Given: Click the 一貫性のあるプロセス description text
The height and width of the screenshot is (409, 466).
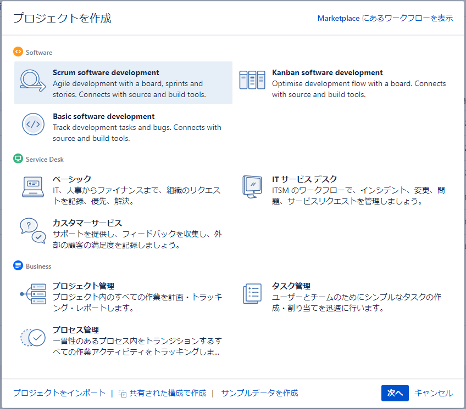Looking at the screenshot, I should coord(137,346).
